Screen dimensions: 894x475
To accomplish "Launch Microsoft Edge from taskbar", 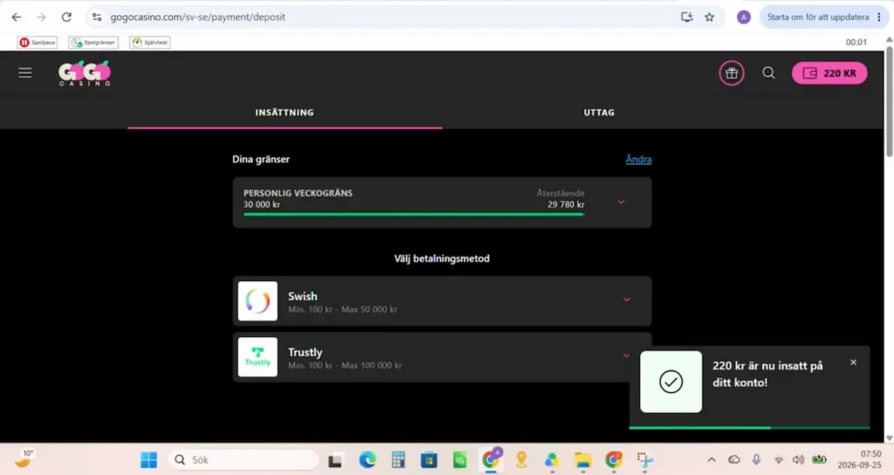I will 368,459.
